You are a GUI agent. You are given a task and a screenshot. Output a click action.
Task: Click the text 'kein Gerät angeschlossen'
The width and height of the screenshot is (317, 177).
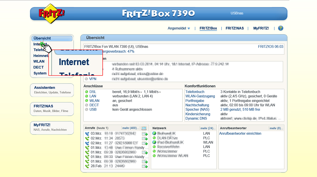coord(132,110)
